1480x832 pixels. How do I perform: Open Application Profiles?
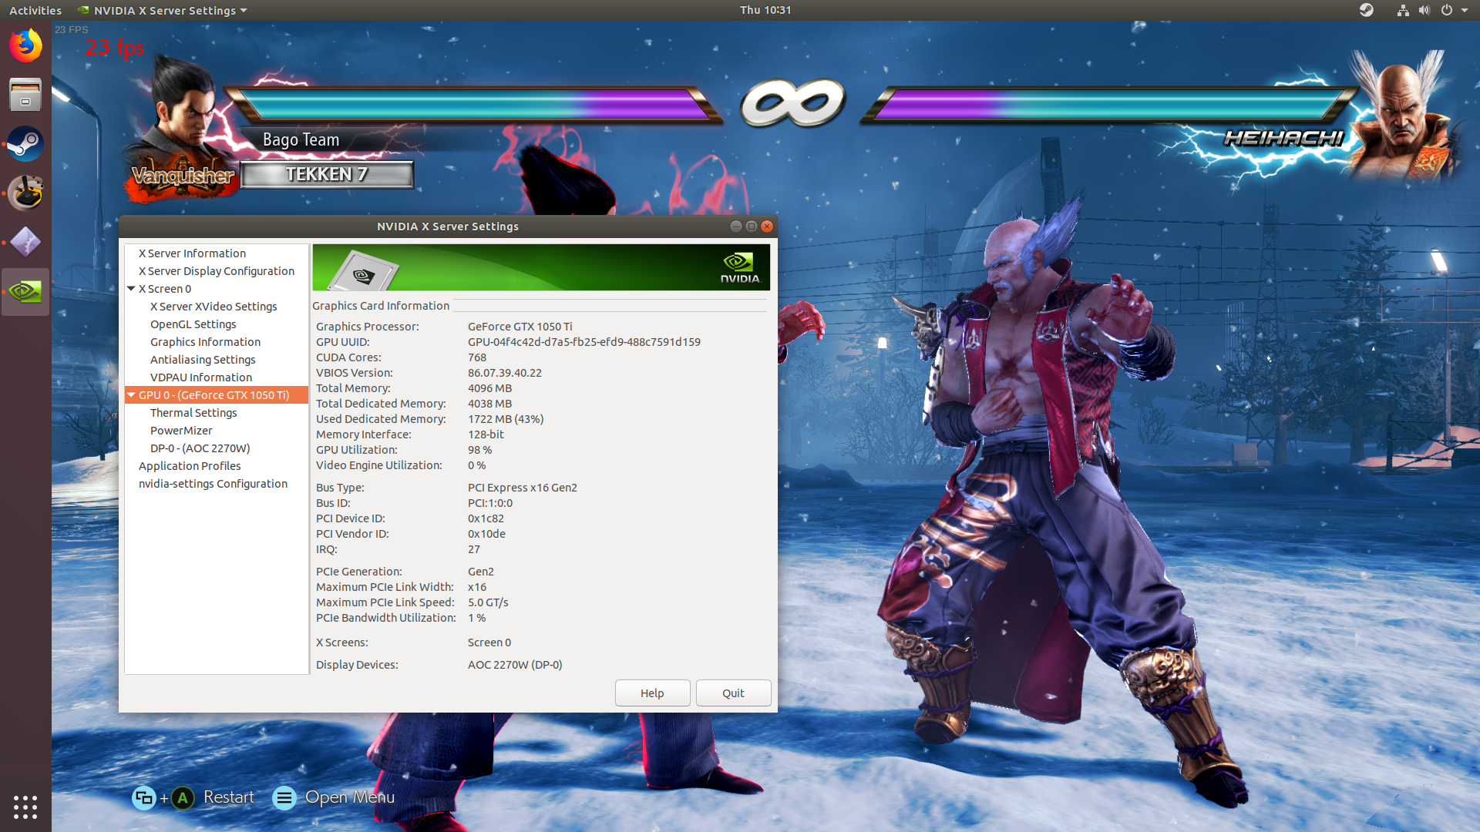[x=190, y=466]
